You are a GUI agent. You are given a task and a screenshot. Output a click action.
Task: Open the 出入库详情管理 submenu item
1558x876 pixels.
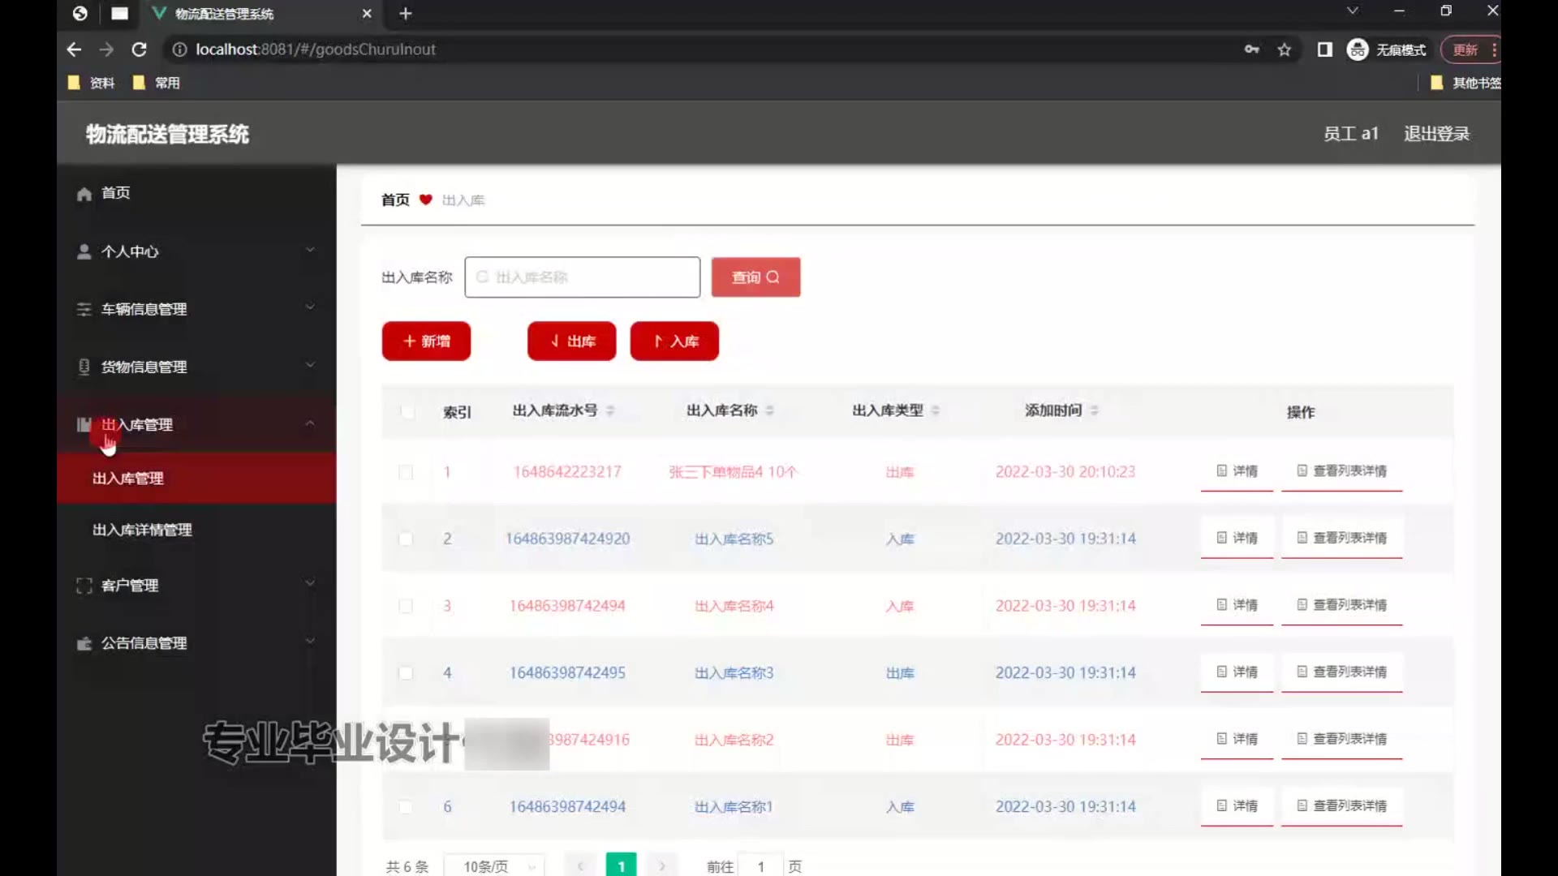click(142, 530)
